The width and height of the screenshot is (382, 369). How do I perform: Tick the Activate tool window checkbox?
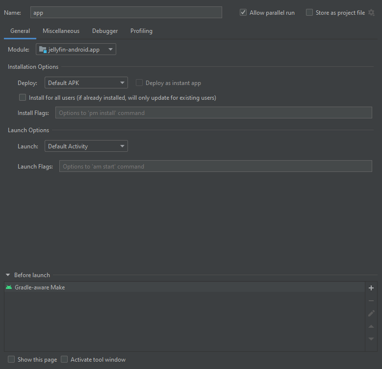(64, 359)
